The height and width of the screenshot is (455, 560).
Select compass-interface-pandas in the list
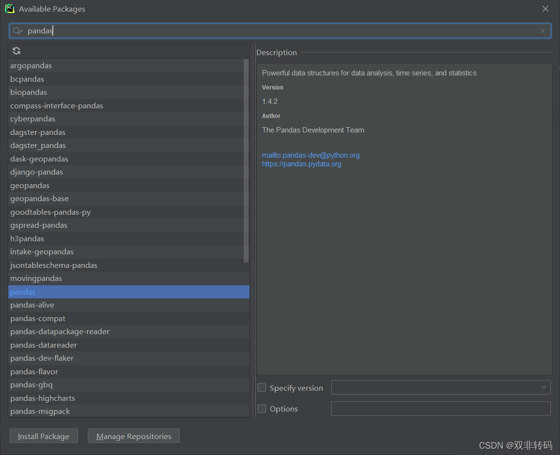[x=126, y=105]
